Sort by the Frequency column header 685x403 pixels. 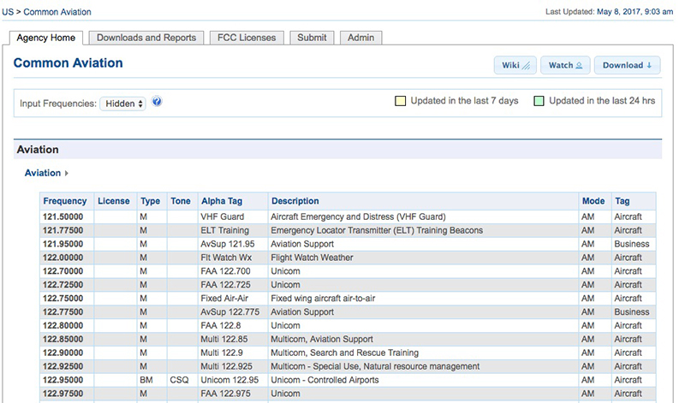[65, 201]
